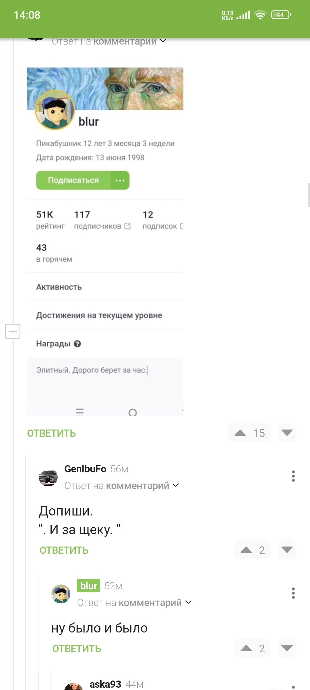The width and height of the screenshot is (310, 690).
Task: Reply to GenIbuFo's "Допиши" comment
Action: tap(64, 550)
